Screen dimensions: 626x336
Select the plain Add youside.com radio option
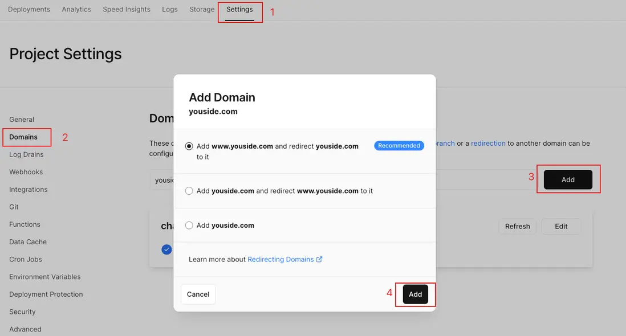(x=189, y=225)
